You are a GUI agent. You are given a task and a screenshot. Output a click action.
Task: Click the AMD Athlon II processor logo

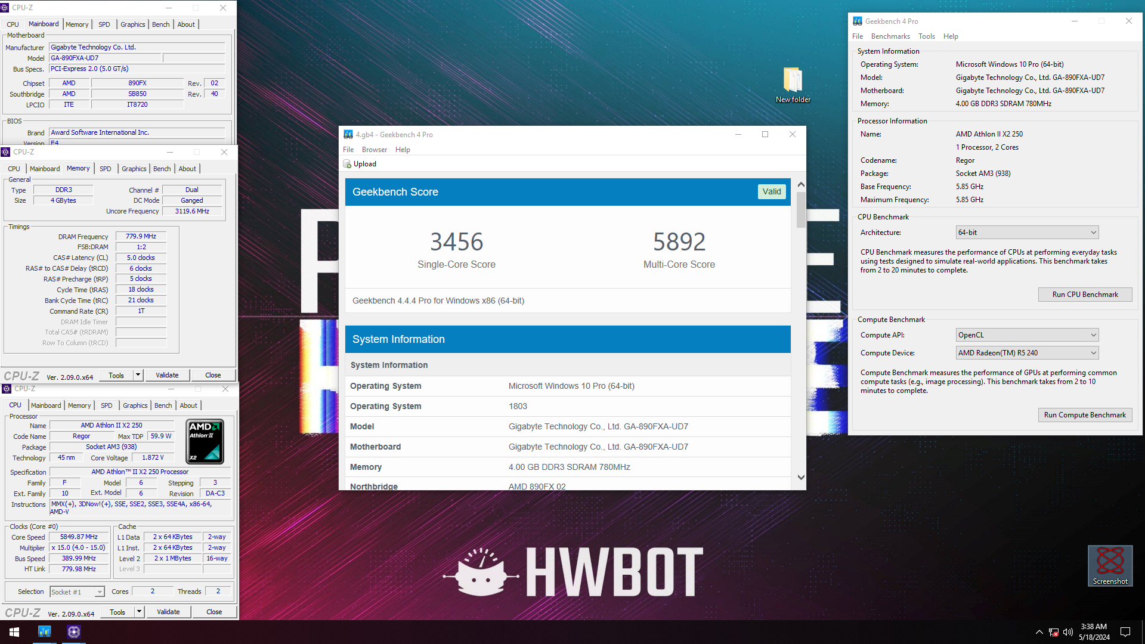click(x=205, y=441)
